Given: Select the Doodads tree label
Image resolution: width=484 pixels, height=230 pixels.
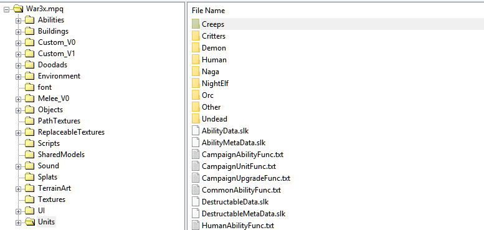Looking at the screenshot, I should pyautogui.click(x=52, y=65).
